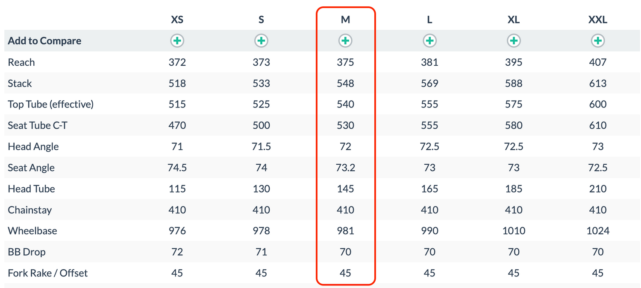
Task: Add the XS size to compare
Action: pos(177,41)
